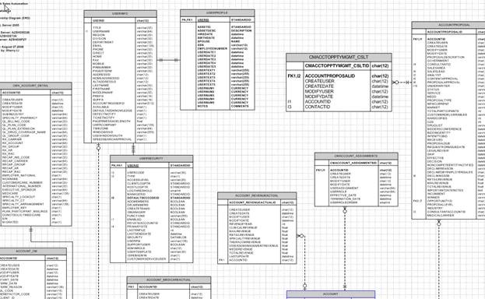This screenshot has height=299, width=485.
Task: Click BIRTHDATE in the USERPROFILE table
Action: coord(206,37)
